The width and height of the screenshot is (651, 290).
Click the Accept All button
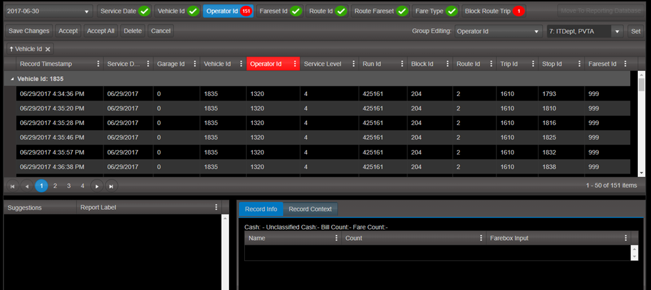click(101, 31)
